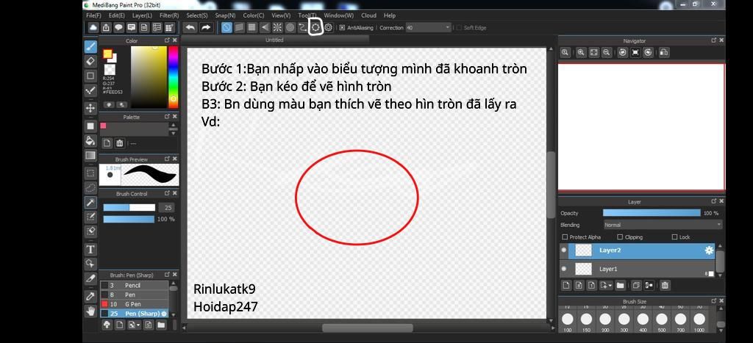Click the yellow foreground color swatch
The width and height of the screenshot is (753, 343).
click(107, 54)
